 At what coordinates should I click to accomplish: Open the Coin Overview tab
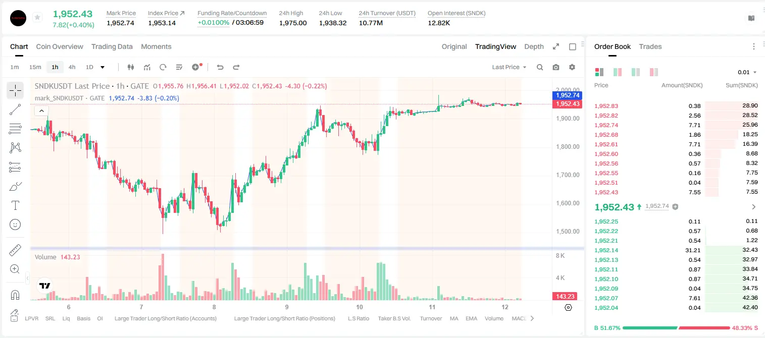60,46
